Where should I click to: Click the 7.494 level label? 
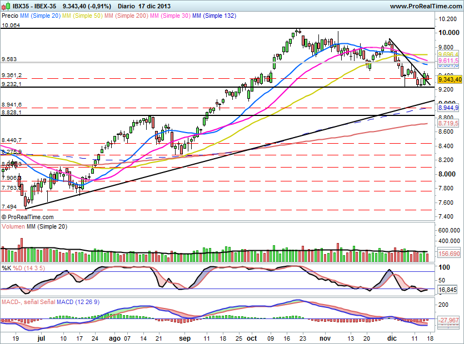click(9, 206)
